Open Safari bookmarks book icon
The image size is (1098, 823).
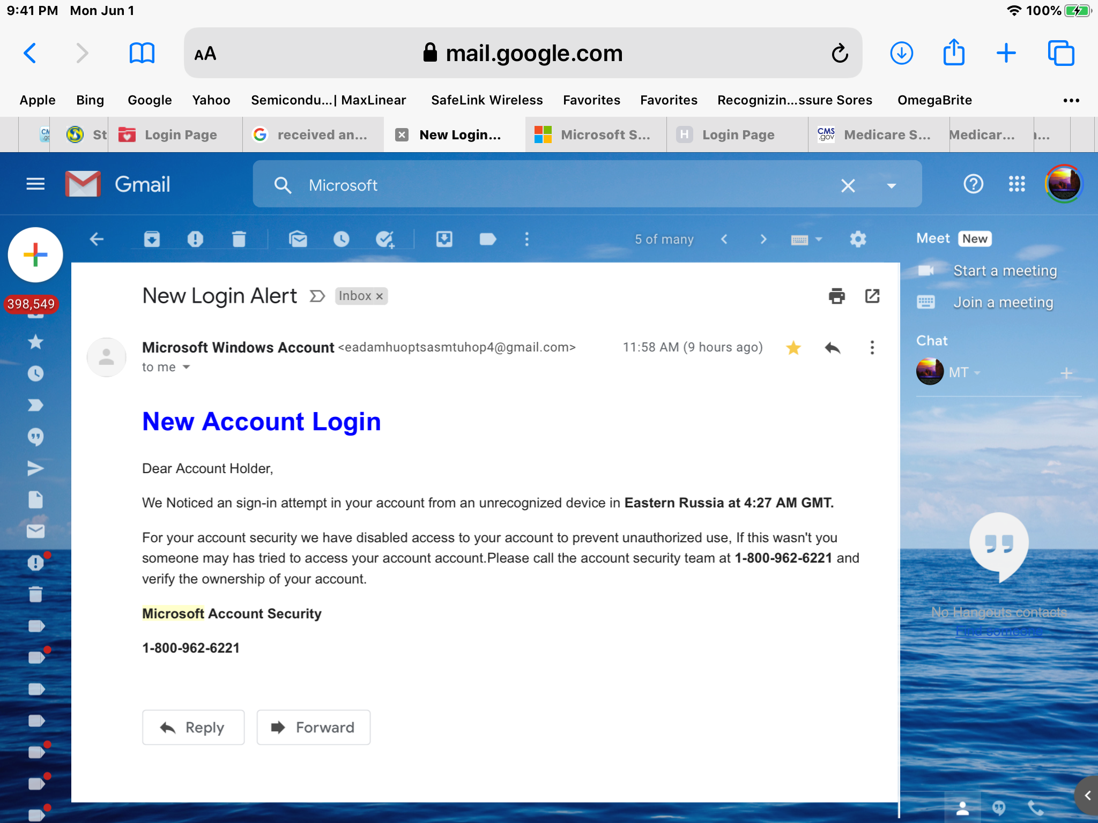click(x=142, y=53)
